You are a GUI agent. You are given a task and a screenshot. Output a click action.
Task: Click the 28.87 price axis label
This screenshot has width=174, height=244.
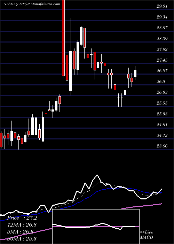tap(162, 28)
